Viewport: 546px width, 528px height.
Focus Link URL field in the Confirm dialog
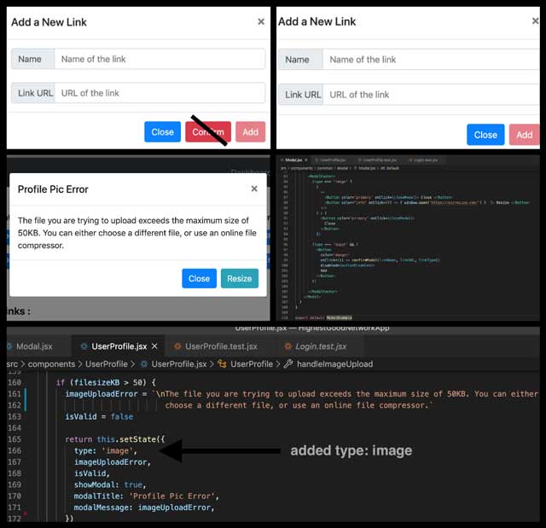tap(159, 93)
